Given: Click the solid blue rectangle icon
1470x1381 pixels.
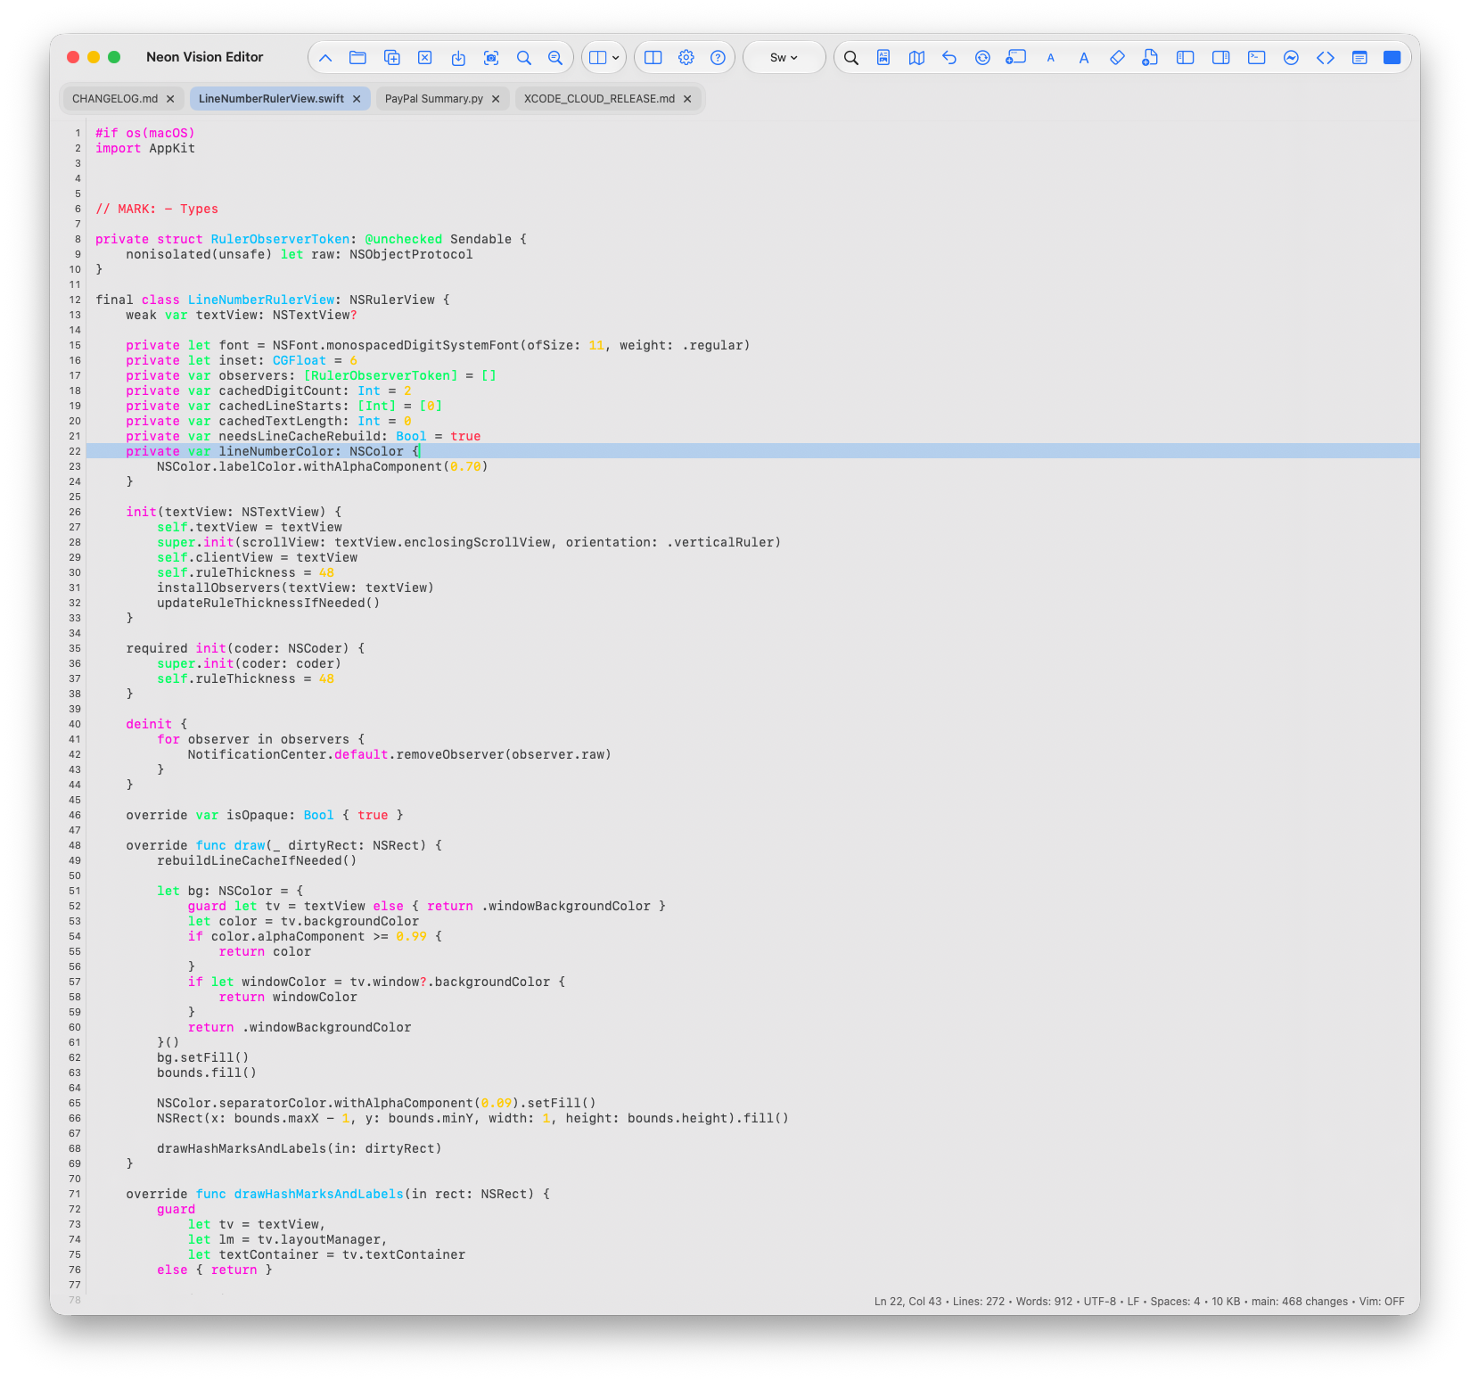Looking at the screenshot, I should pos(1392,58).
